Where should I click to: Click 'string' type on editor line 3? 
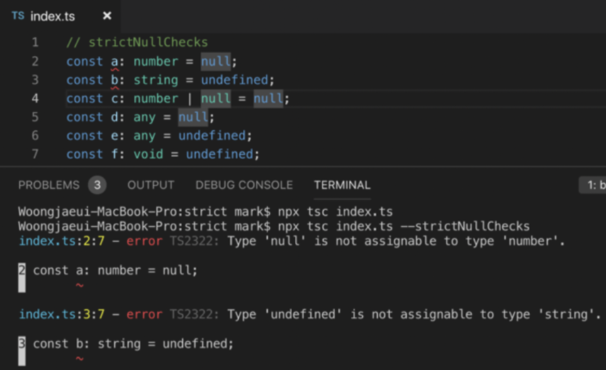[x=156, y=80]
